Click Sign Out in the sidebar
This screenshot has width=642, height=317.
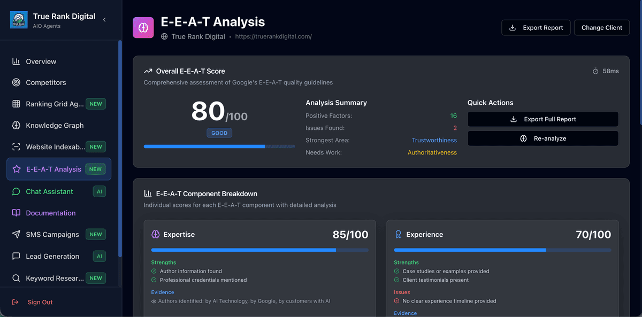(40, 302)
